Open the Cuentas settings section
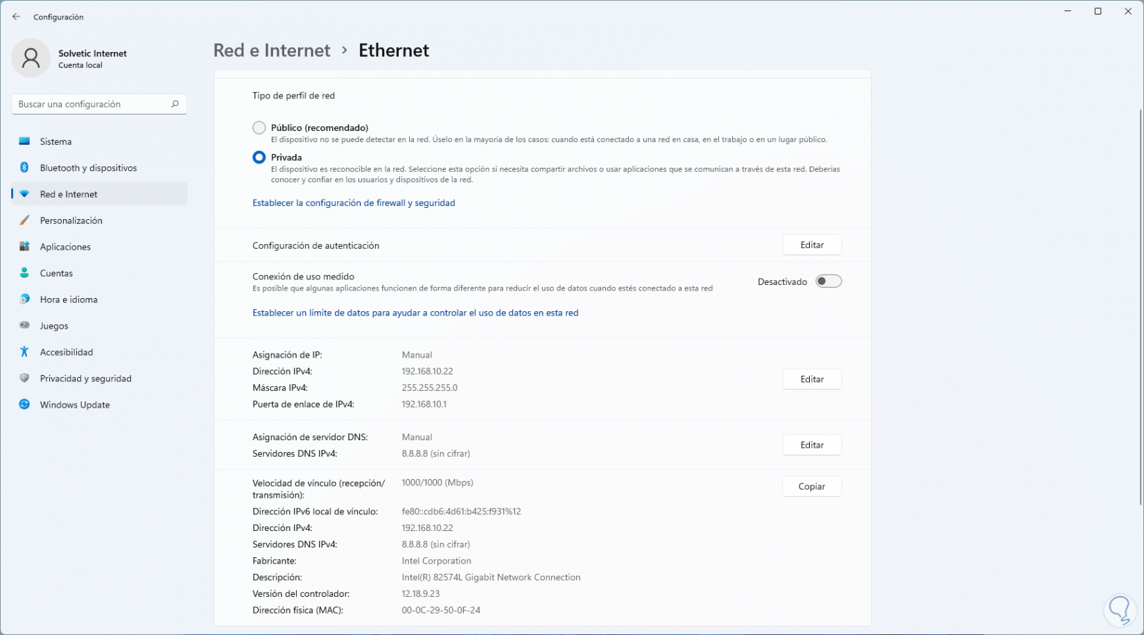This screenshot has height=635, width=1144. [x=56, y=273]
